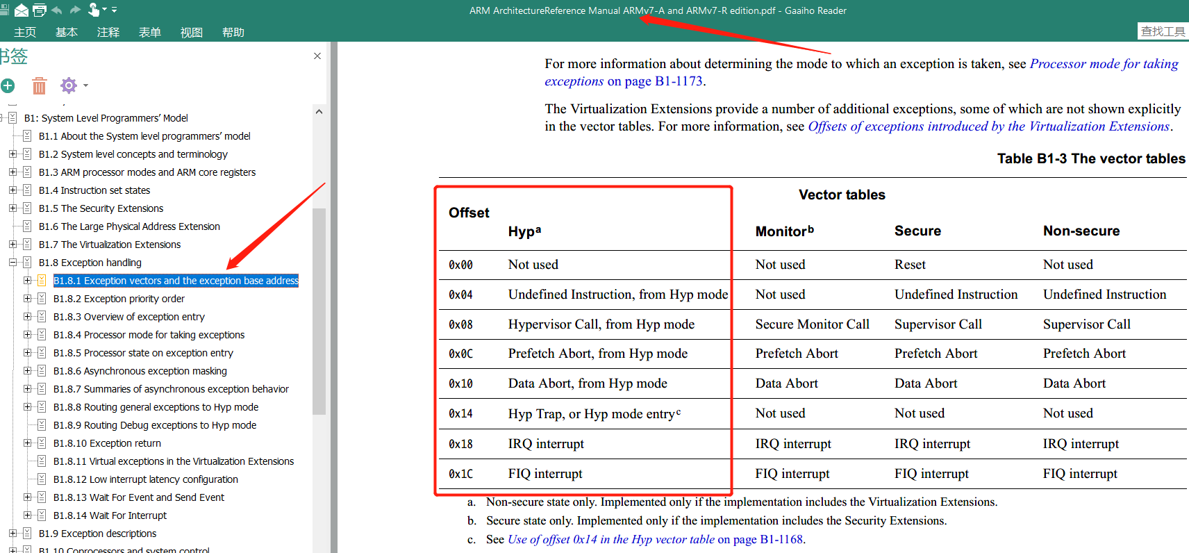Close the bookmarks panel
1189x553 pixels.
point(317,56)
